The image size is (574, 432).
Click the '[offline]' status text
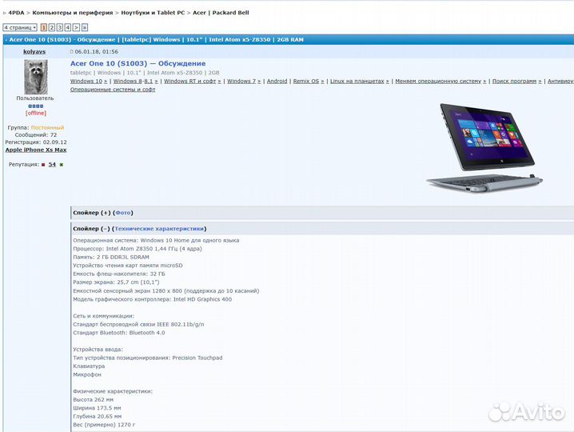tap(36, 114)
